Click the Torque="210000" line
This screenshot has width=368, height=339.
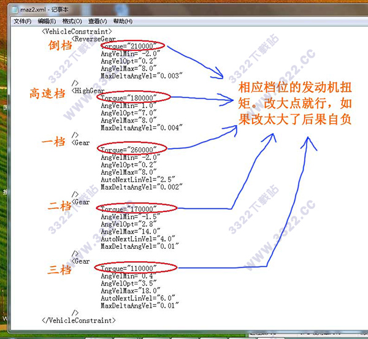pyautogui.click(x=129, y=46)
